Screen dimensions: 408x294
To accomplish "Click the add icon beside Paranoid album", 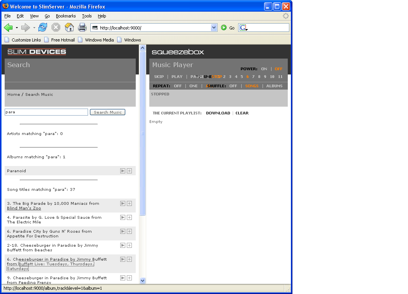I will 129,171.
